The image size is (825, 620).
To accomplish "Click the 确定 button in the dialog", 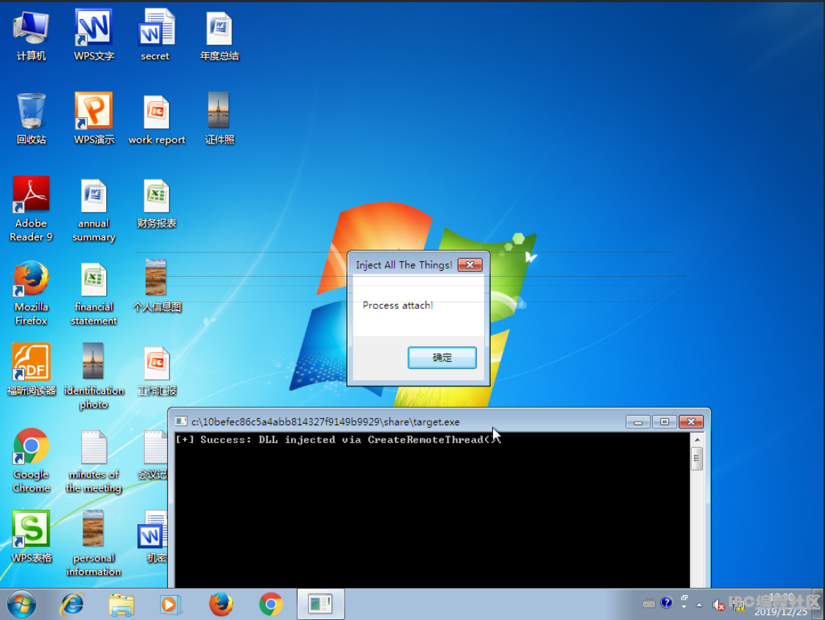I will (x=442, y=358).
